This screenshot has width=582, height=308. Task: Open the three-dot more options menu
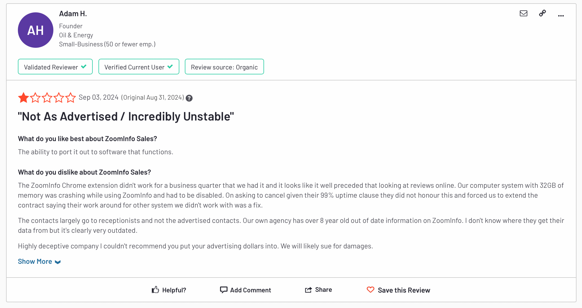tap(561, 16)
